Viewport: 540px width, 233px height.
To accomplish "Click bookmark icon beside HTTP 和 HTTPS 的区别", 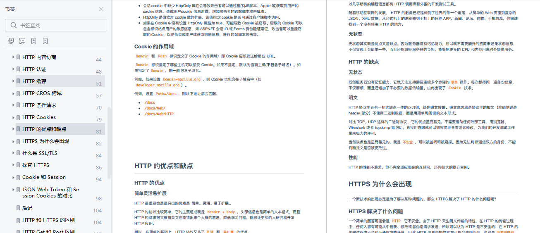I will click(18, 220).
